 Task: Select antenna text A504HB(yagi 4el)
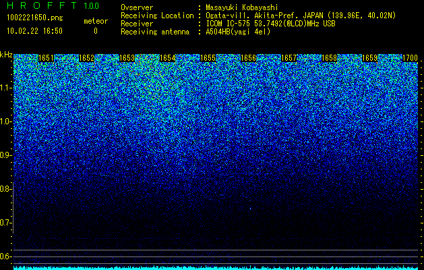[x=238, y=32]
